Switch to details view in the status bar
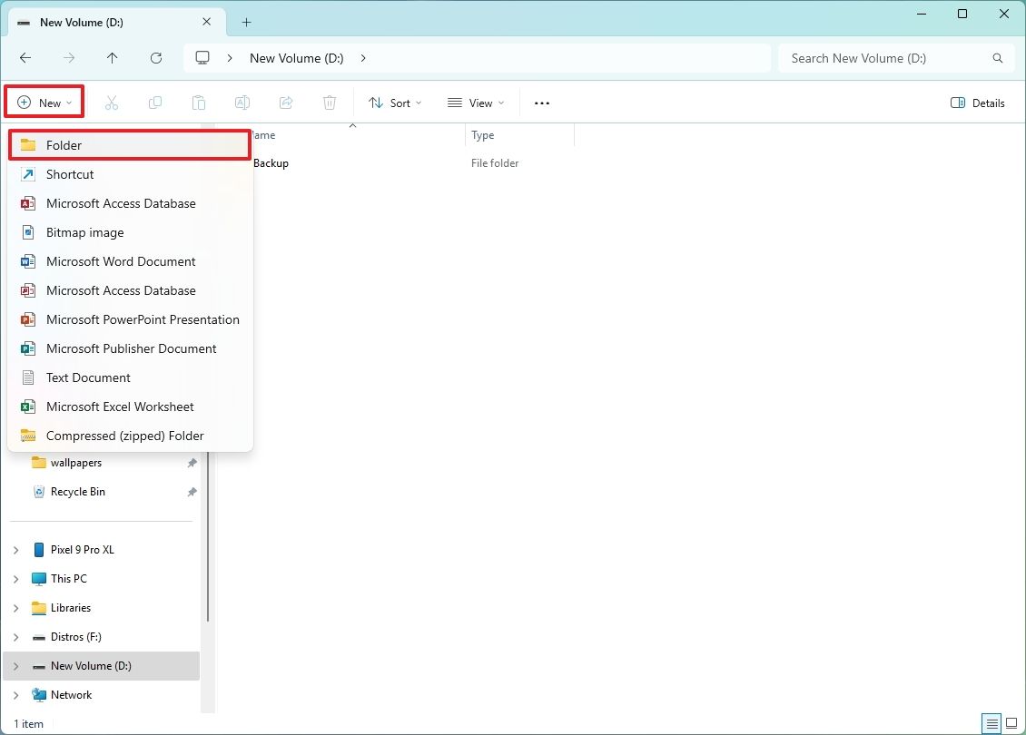The width and height of the screenshot is (1026, 735). [991, 723]
